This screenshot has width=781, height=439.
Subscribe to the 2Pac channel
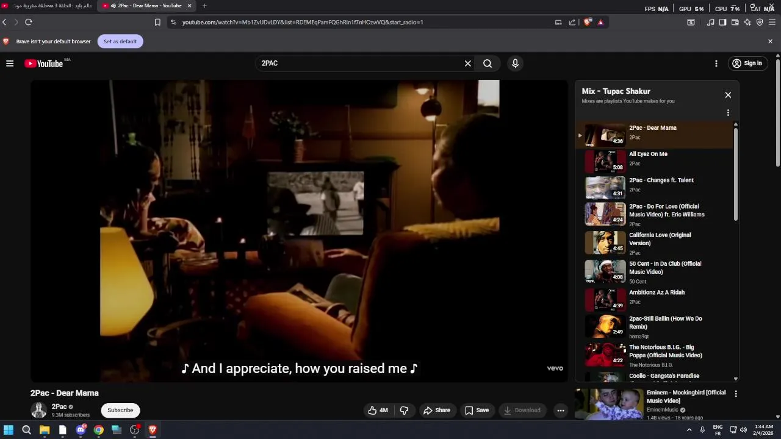pos(120,410)
